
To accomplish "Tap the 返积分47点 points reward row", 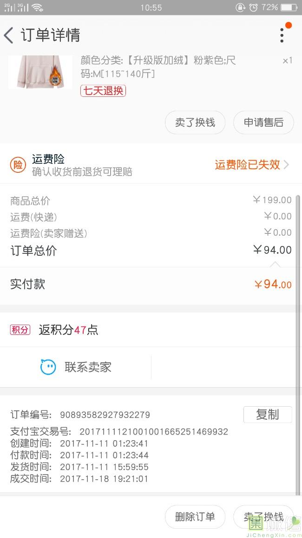I will (x=68, y=330).
